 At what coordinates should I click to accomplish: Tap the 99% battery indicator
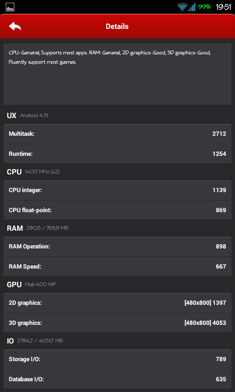[x=205, y=7]
